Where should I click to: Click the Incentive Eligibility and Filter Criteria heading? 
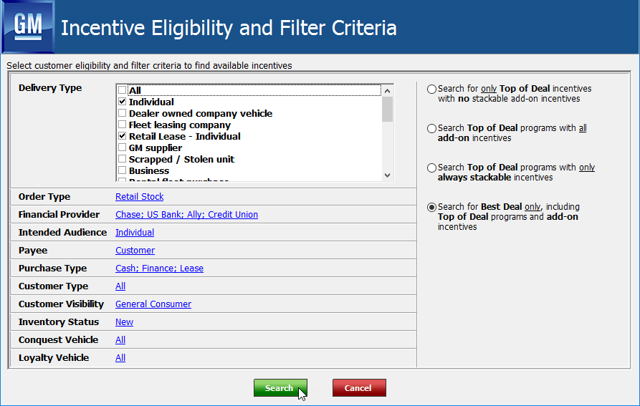(229, 28)
